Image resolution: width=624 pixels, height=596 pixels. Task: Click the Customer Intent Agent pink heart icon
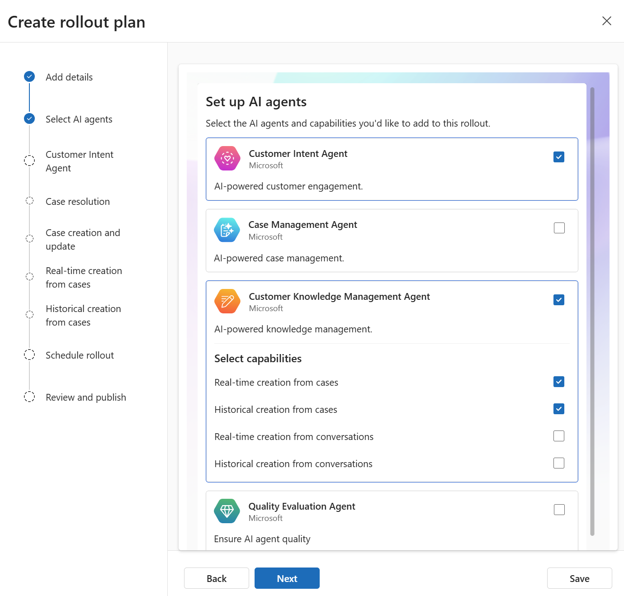(227, 158)
